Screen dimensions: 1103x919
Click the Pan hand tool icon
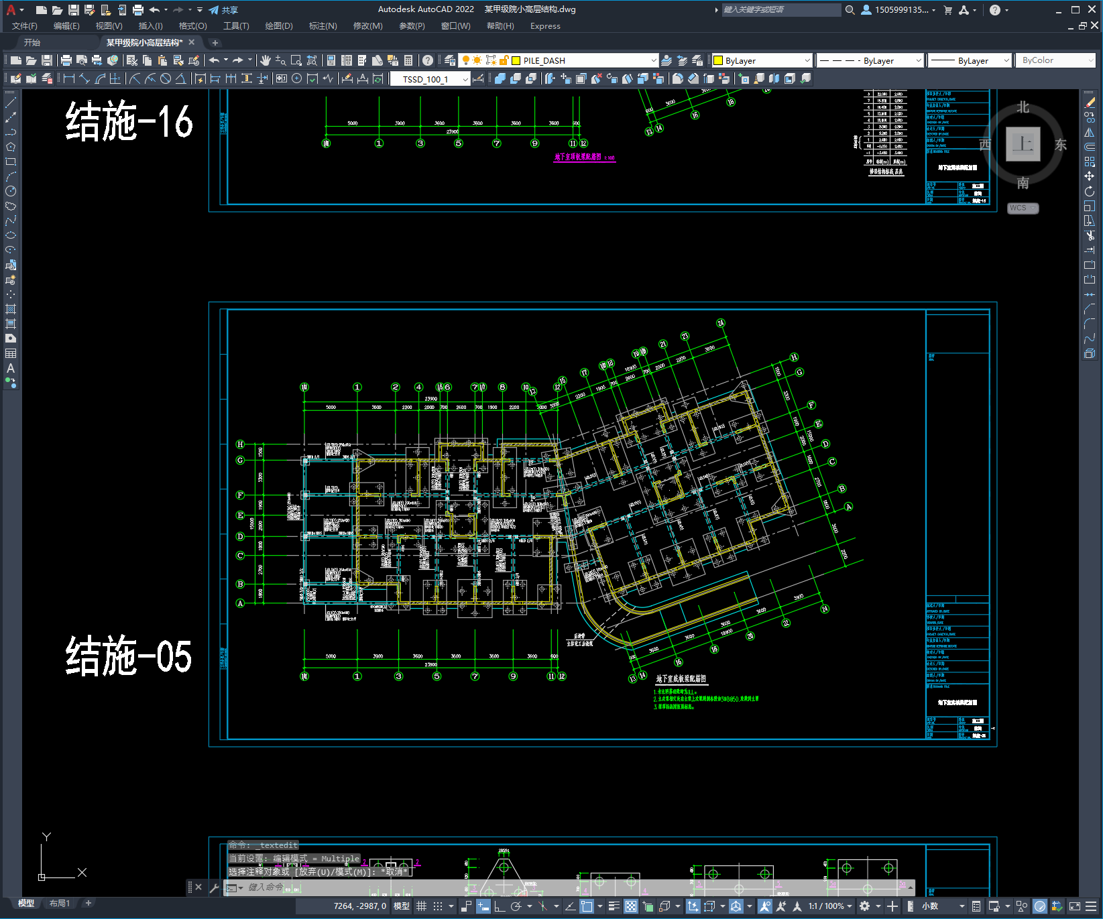coord(266,60)
